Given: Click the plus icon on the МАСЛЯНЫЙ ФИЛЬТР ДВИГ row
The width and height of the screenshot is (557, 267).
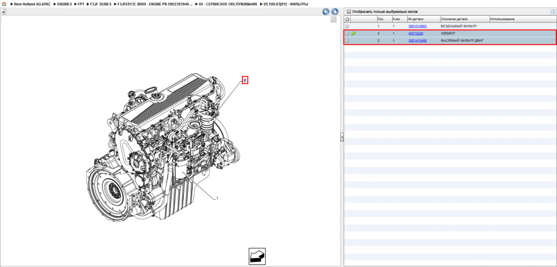Looking at the screenshot, I should (x=347, y=41).
